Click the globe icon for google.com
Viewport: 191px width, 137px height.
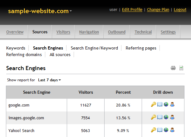(x=166, y=105)
